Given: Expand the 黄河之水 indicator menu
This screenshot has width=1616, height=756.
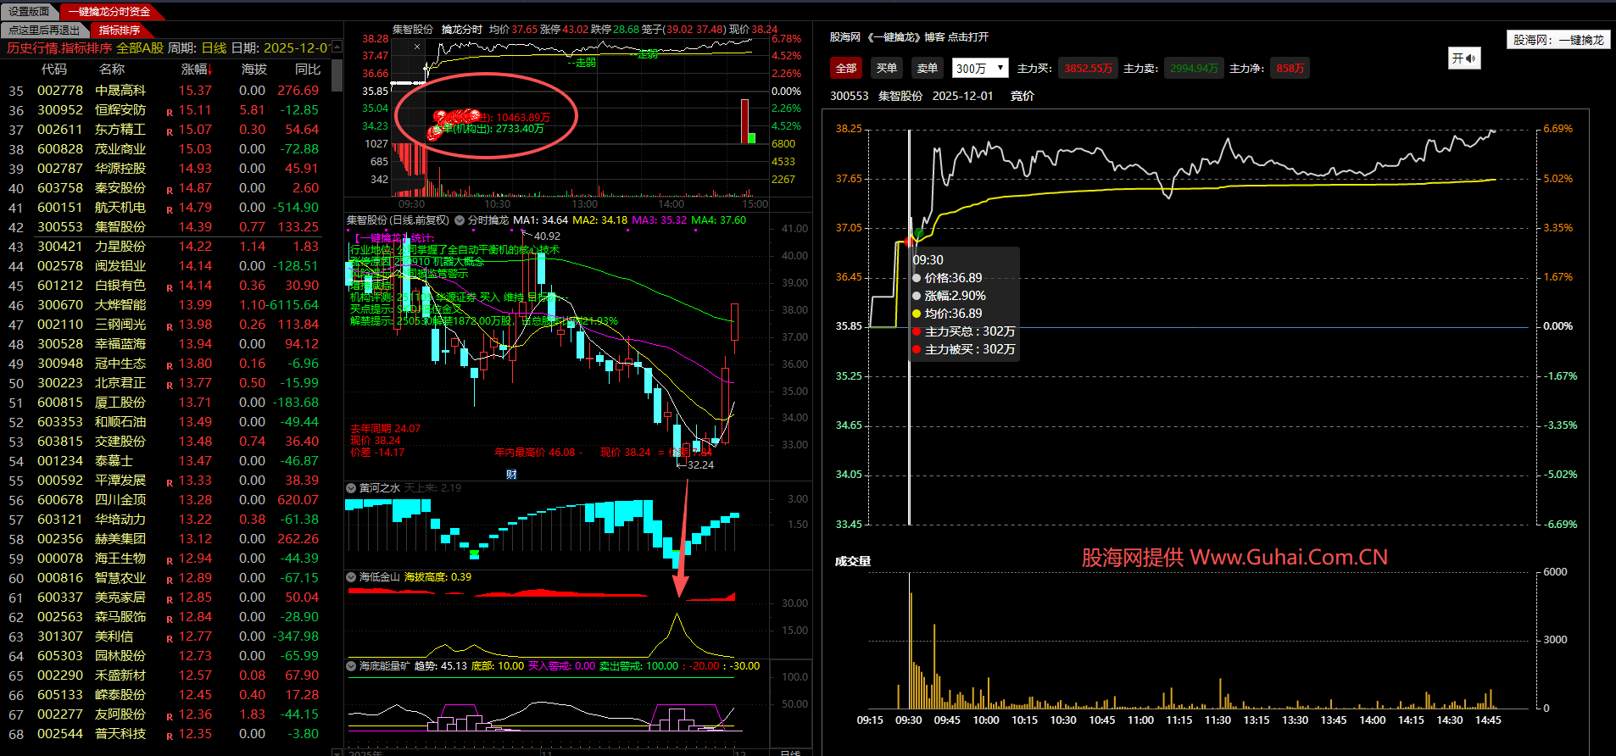Looking at the screenshot, I should coord(351,488).
